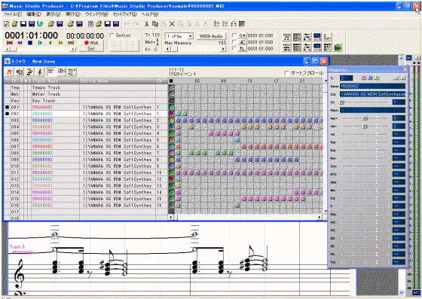Image resolution: width=422 pixels, height=299 pixels.
Task: Open the score window via music-note panel icon
Action: 286,37
